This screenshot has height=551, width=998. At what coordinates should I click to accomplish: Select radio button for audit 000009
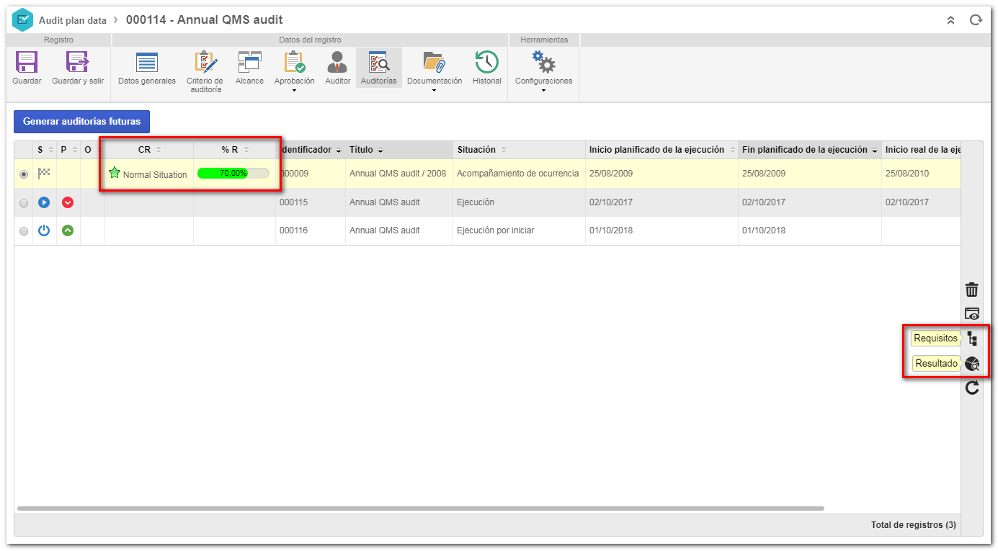coord(24,174)
